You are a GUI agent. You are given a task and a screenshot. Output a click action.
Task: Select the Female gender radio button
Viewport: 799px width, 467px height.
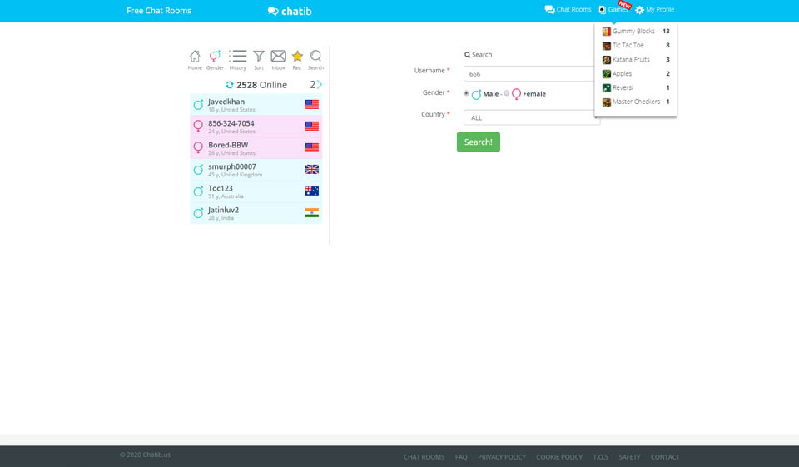(507, 93)
